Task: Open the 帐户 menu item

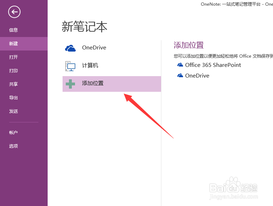Action: click(24, 132)
